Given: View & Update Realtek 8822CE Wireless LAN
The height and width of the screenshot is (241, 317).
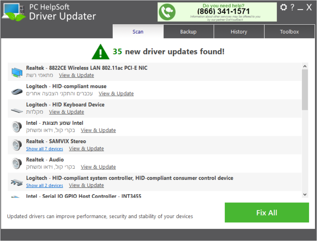Looking at the screenshot, I should click(x=76, y=75).
